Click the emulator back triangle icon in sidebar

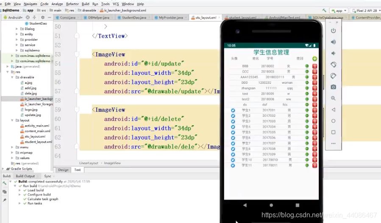334,110
